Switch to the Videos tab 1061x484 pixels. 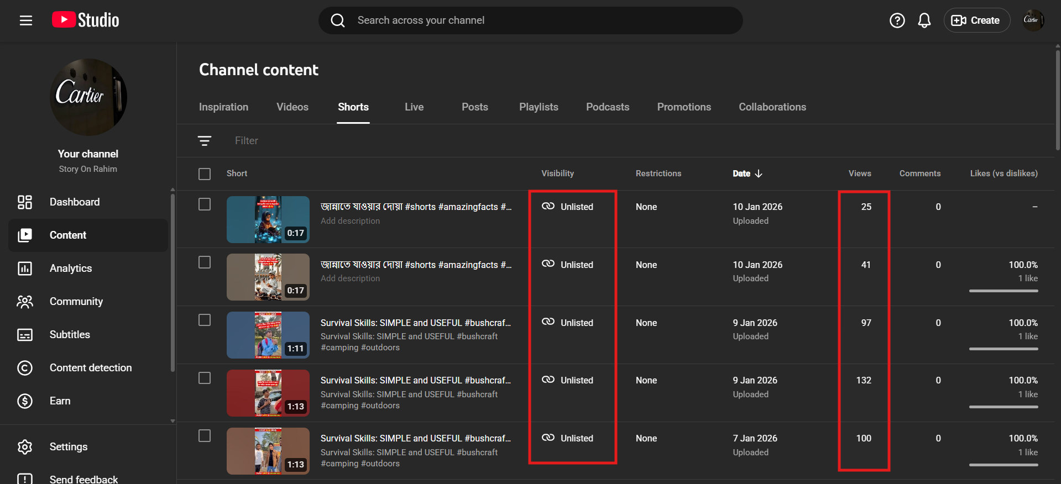292,107
